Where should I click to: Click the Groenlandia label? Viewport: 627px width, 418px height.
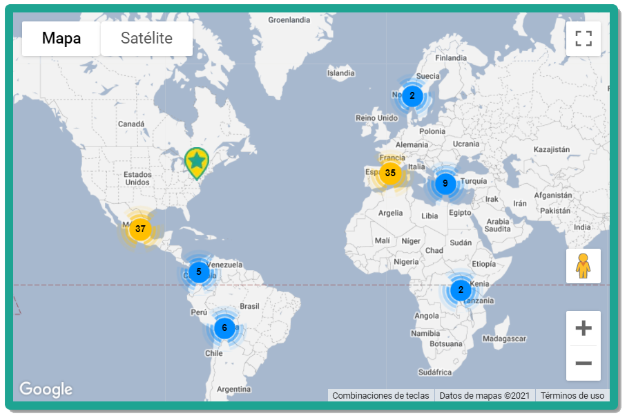tap(289, 20)
